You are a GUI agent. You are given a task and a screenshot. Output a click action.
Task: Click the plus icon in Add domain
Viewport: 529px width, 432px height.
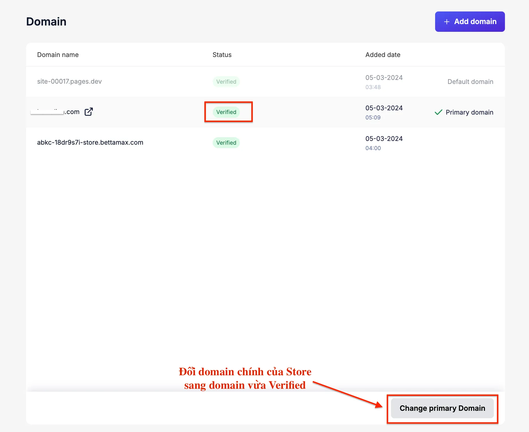tap(447, 22)
